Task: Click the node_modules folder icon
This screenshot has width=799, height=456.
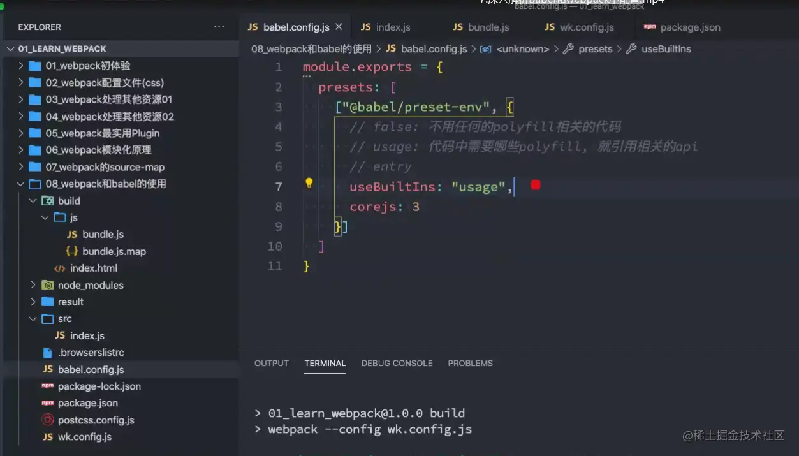Action: (47, 285)
